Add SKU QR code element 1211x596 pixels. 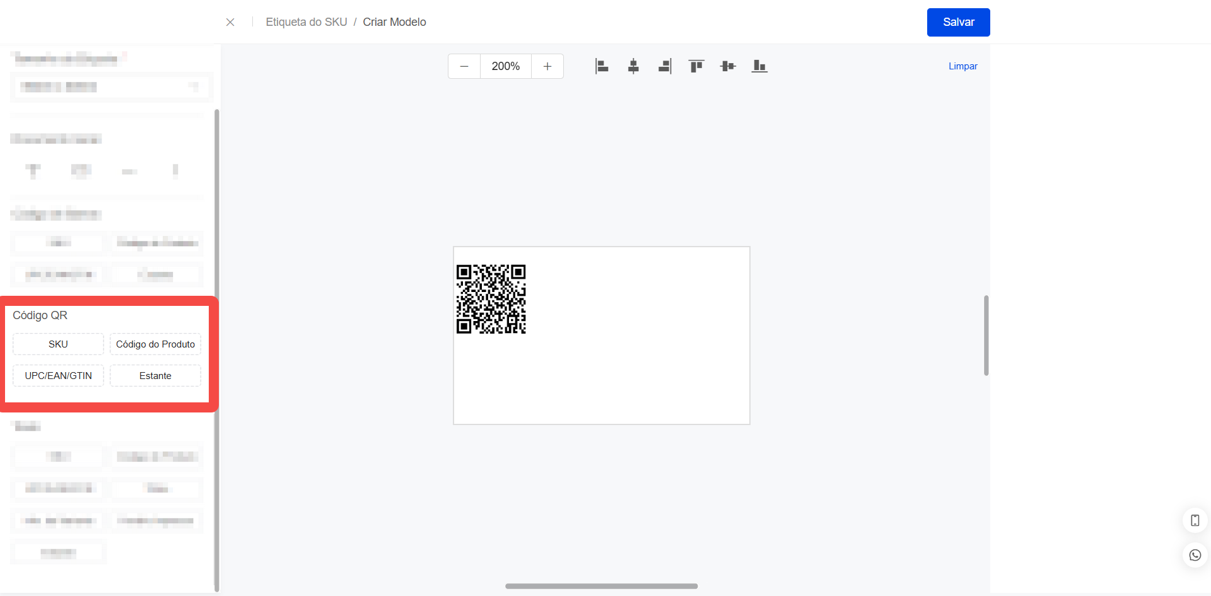[58, 344]
